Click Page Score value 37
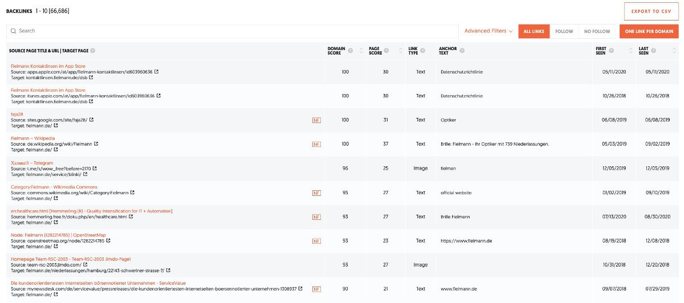Viewport: 684px width, 303px height. pyautogui.click(x=385, y=144)
